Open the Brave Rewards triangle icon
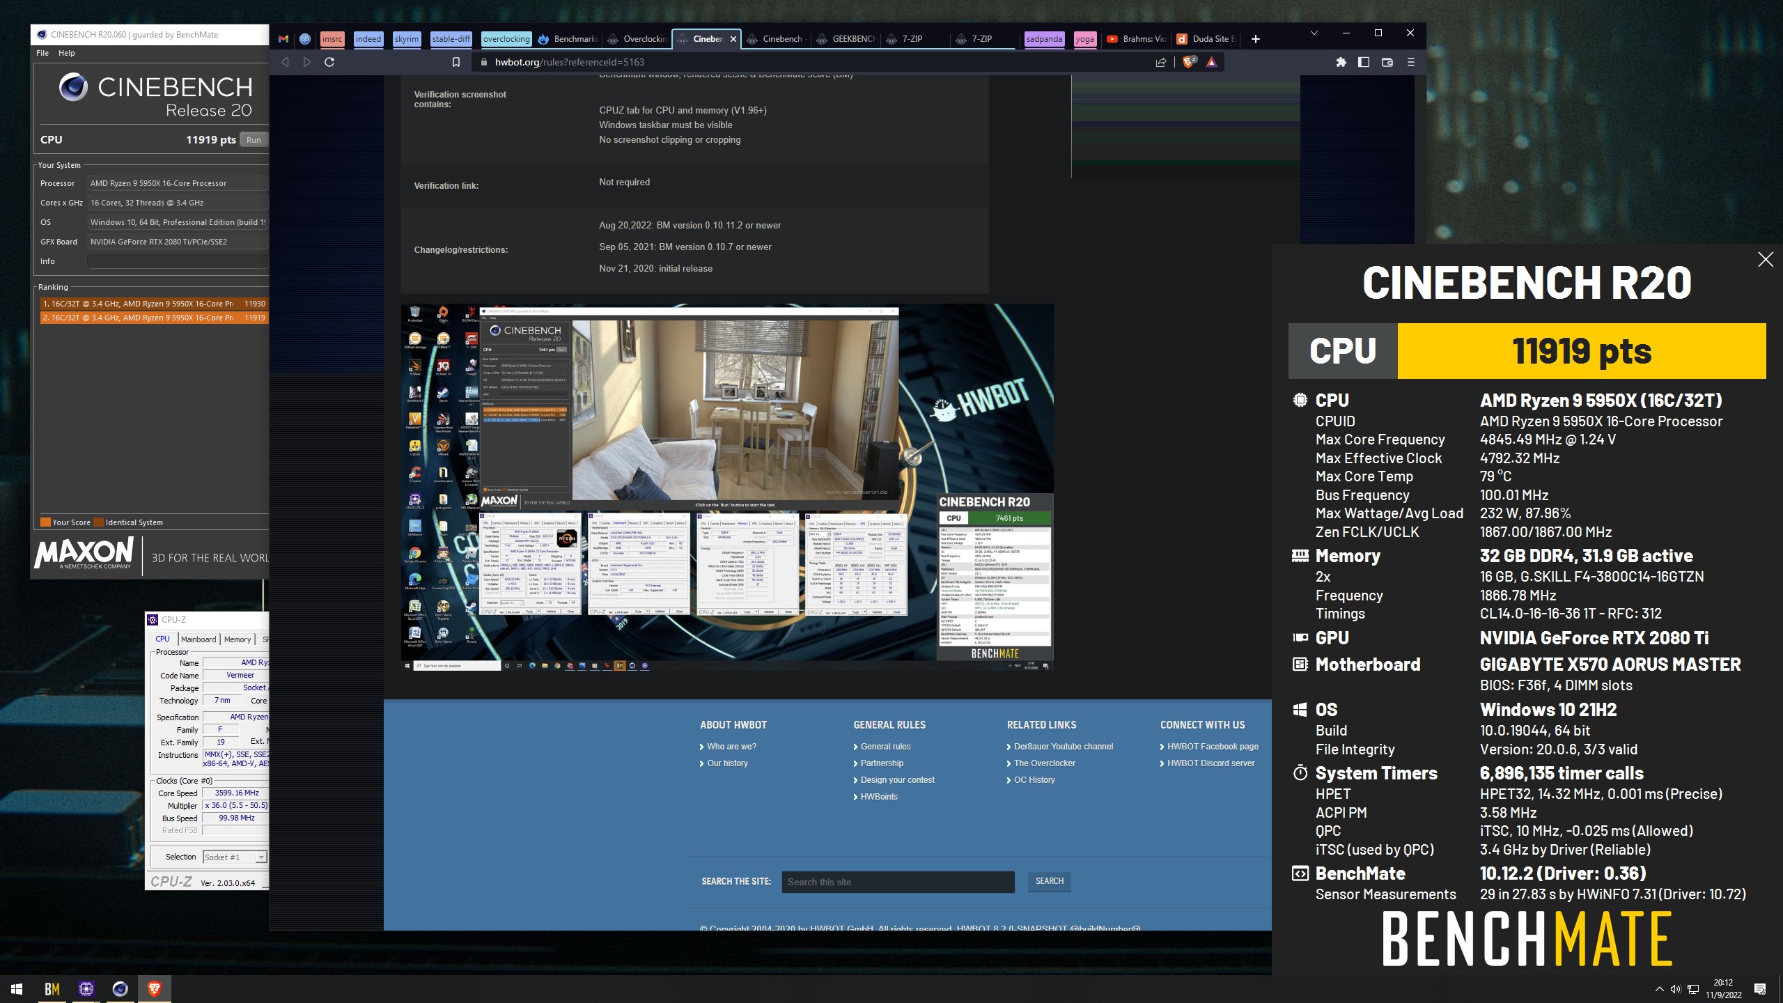Image resolution: width=1783 pixels, height=1003 pixels. pos(1212,62)
